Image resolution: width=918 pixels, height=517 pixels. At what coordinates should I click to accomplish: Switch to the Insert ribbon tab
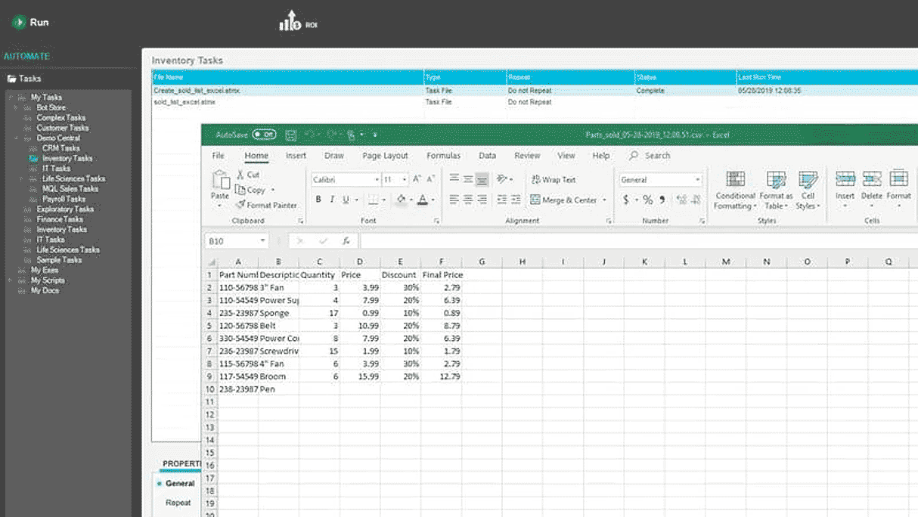(x=296, y=156)
